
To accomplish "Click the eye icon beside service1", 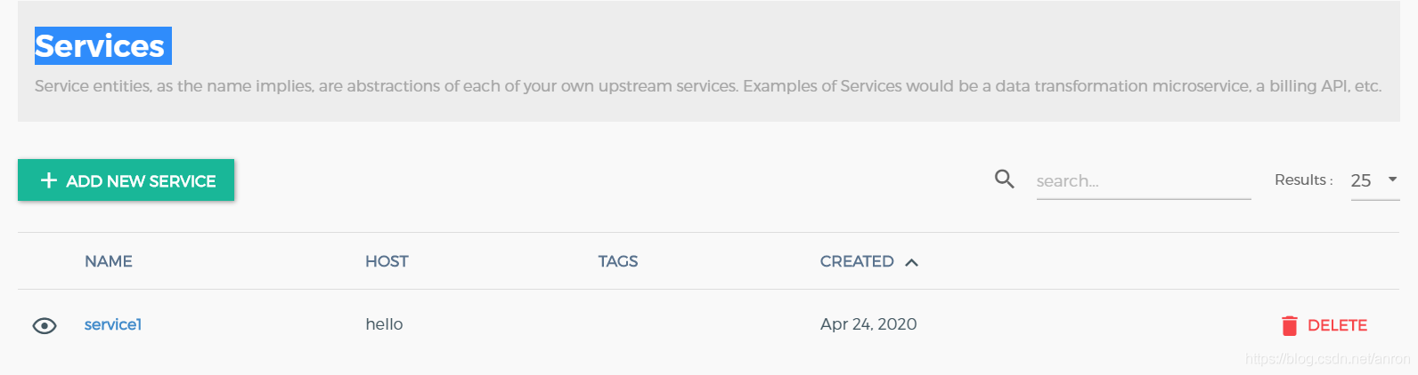I will coord(45,326).
